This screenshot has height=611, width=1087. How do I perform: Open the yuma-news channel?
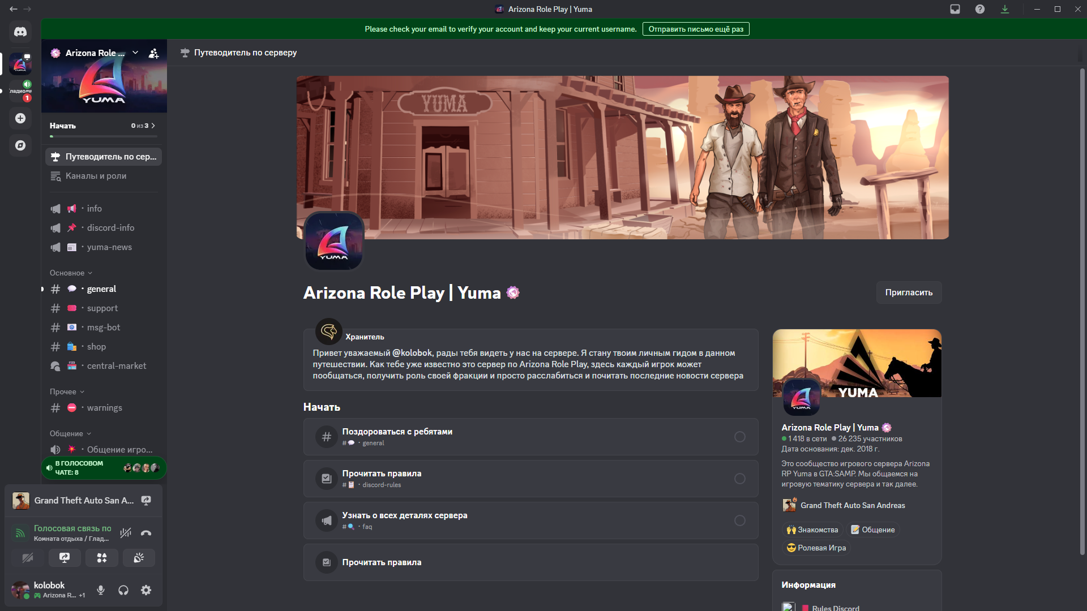coord(104,247)
